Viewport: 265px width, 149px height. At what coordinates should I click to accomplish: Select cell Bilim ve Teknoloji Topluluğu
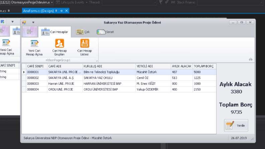pyautogui.click(x=109, y=72)
